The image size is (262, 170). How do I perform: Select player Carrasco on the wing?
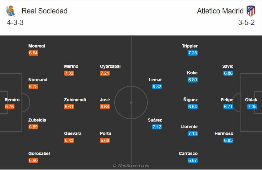(188, 153)
